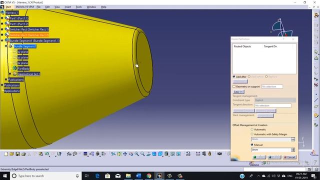Click the Swap Visible Space icon
Screen dimensions: 320x180
(178, 154)
